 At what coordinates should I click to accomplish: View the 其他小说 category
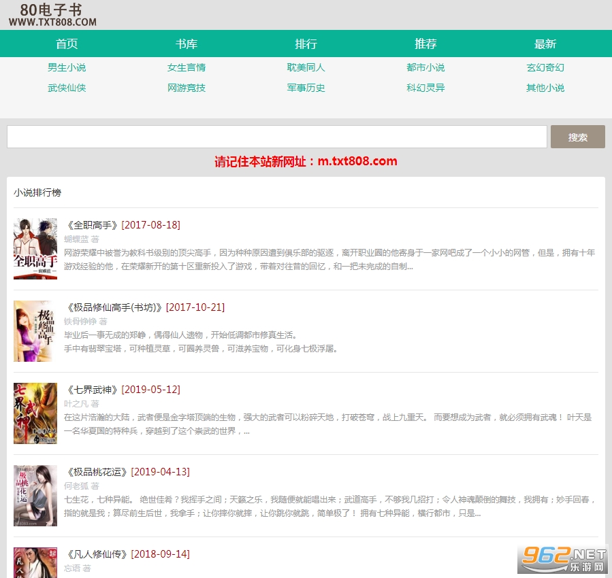tap(545, 88)
